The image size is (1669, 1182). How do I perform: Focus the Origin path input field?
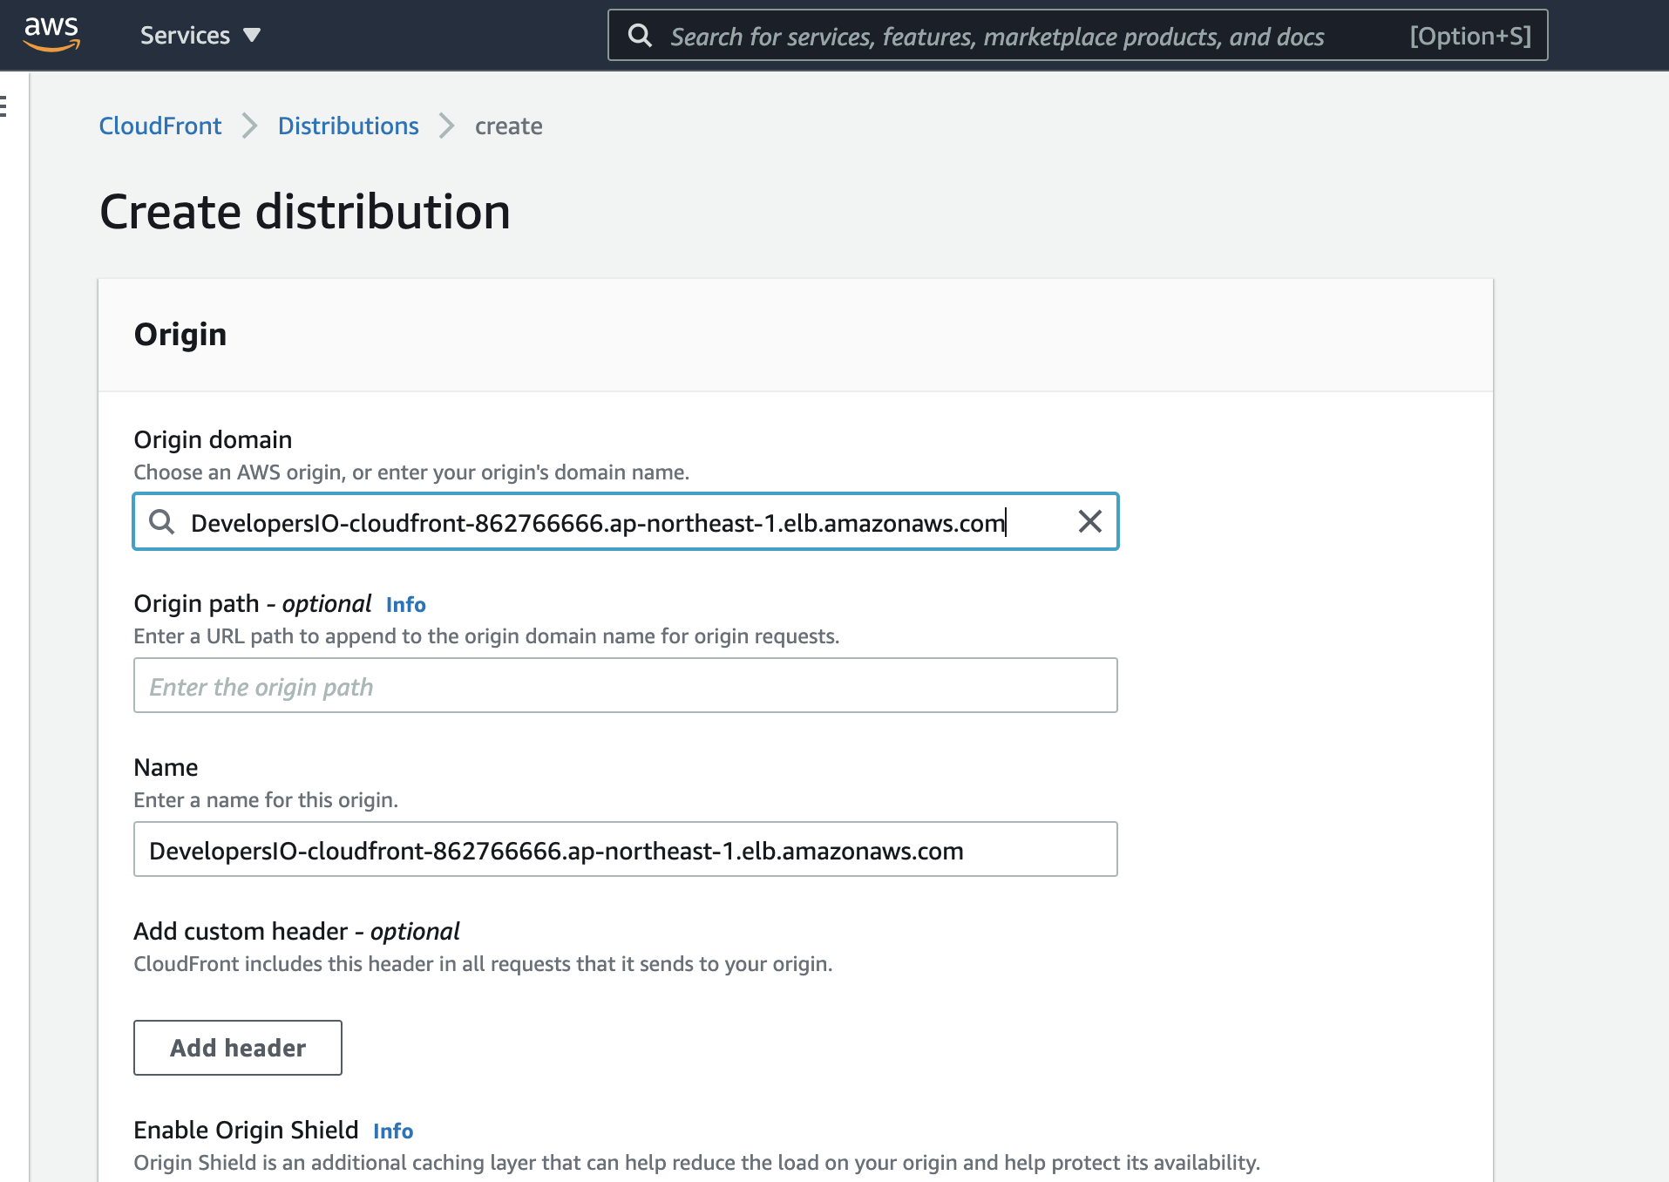[x=625, y=685]
